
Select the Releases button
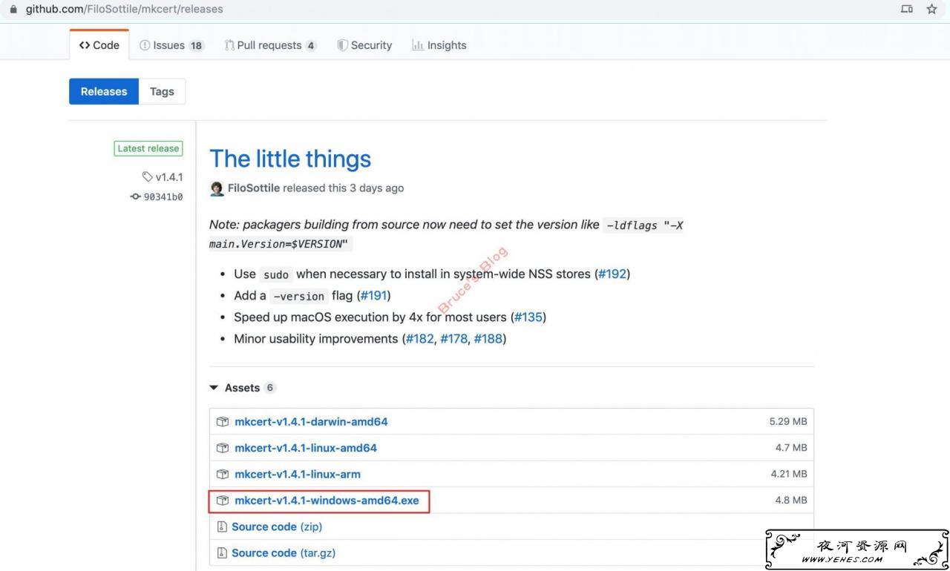click(104, 91)
